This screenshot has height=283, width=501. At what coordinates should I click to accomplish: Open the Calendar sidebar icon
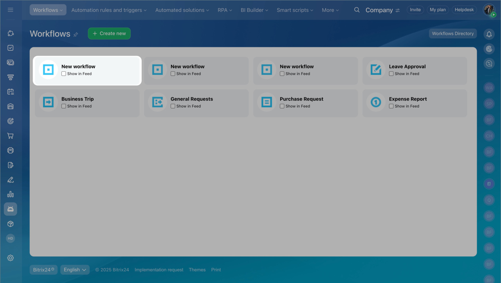(11, 92)
